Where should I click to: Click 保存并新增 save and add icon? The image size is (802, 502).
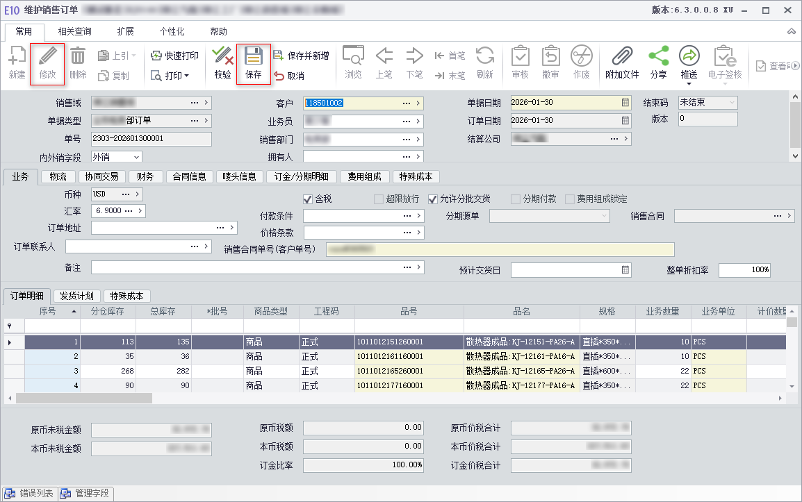coord(278,56)
